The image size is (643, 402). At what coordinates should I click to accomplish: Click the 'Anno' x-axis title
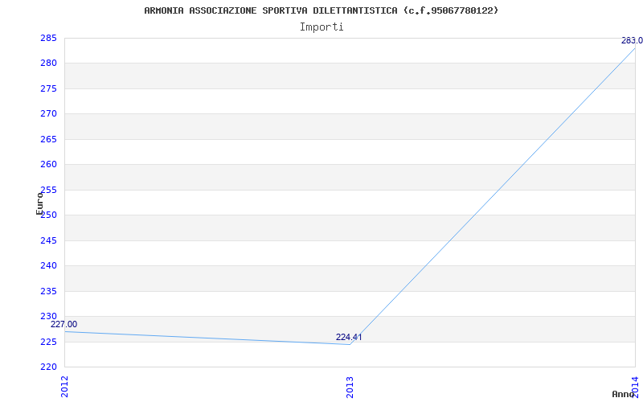623,394
